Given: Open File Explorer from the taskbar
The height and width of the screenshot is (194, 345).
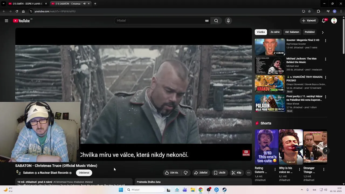Looking at the screenshot, I should [x=193, y=190].
